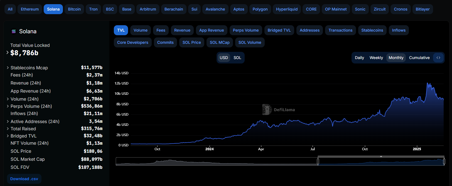
Task: Toggle the Inflows chart metric
Action: coord(399,30)
